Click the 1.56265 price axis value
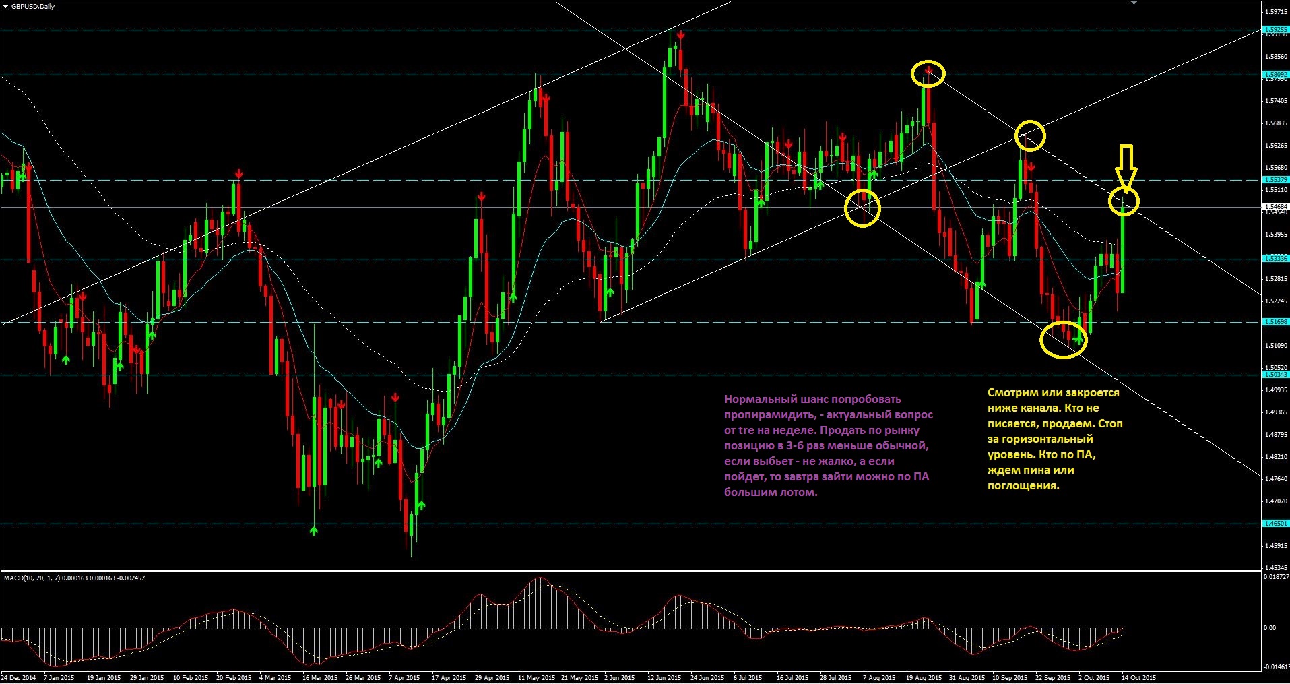The height and width of the screenshot is (684, 1290). [1277, 146]
